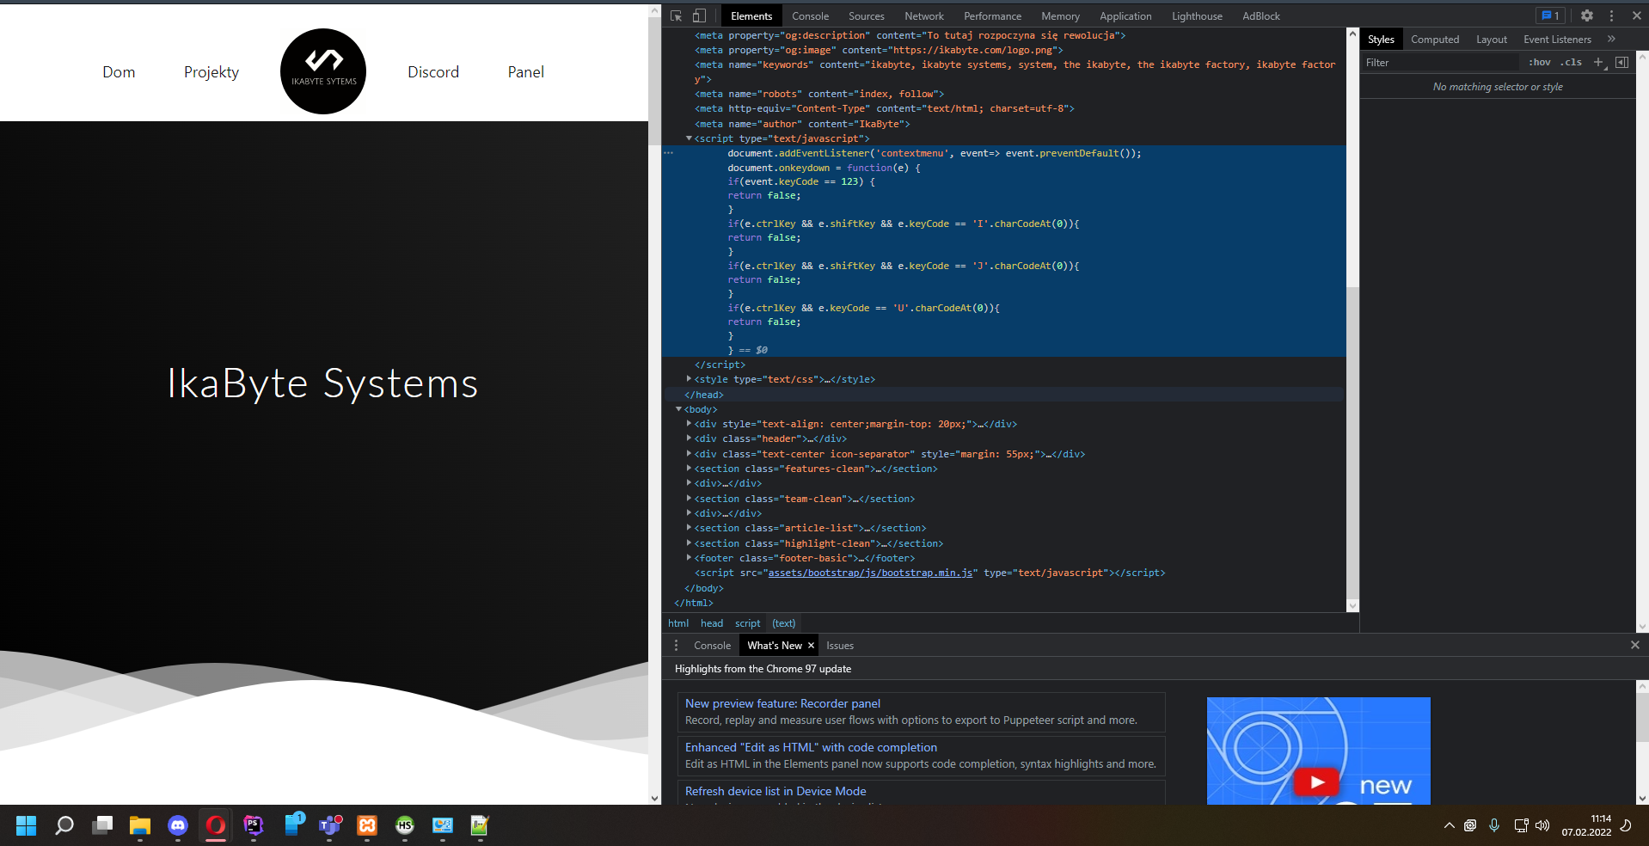The height and width of the screenshot is (846, 1649).
Task: Activate the inspect element picker icon
Action: [x=677, y=15]
